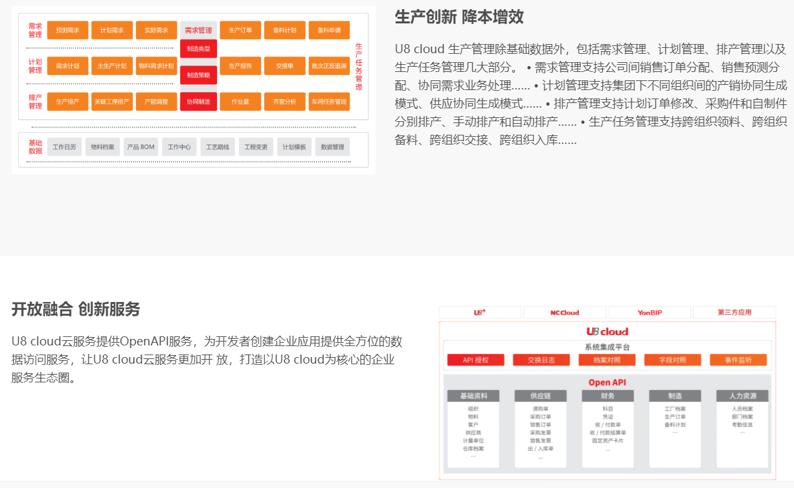This screenshot has width=794, height=488.
Task: Click the 预测需求 box in the diagram
Action: point(68,30)
